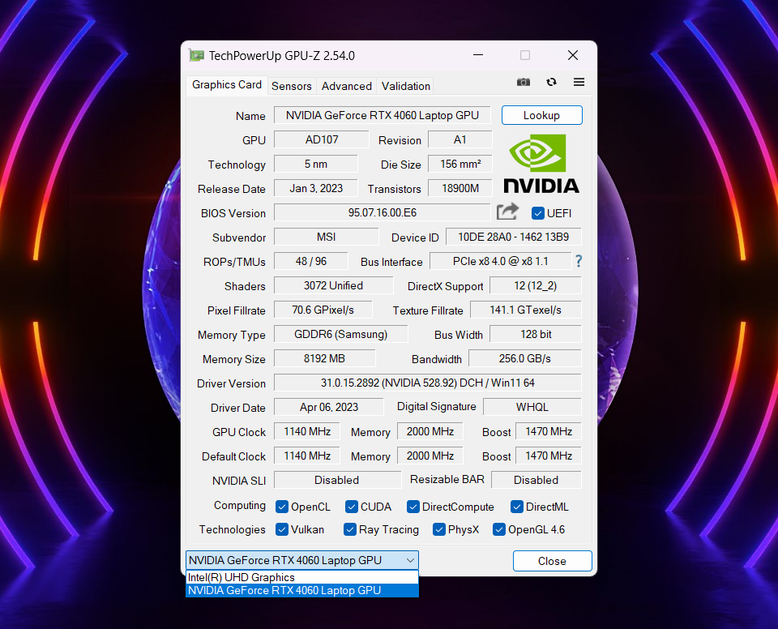Toggle the DirectCompute checkbox
This screenshot has height=629, width=778.
[x=413, y=507]
